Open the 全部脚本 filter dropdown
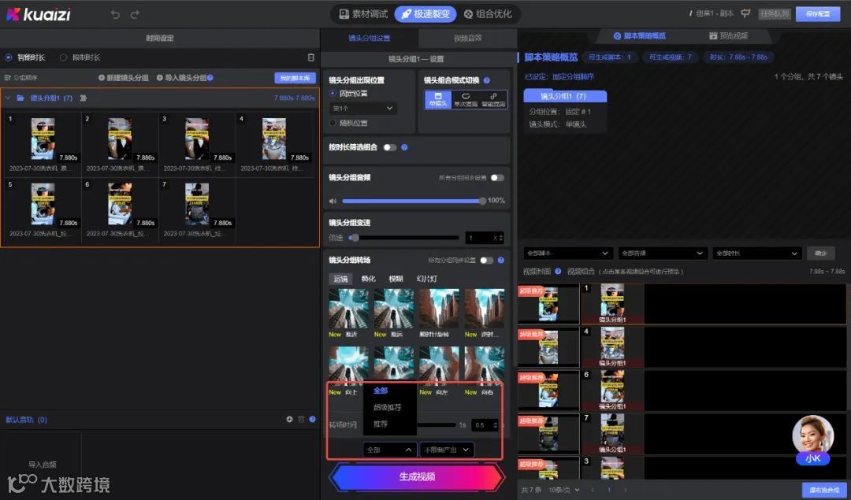Screen dimensions: 851x500 coord(567,254)
